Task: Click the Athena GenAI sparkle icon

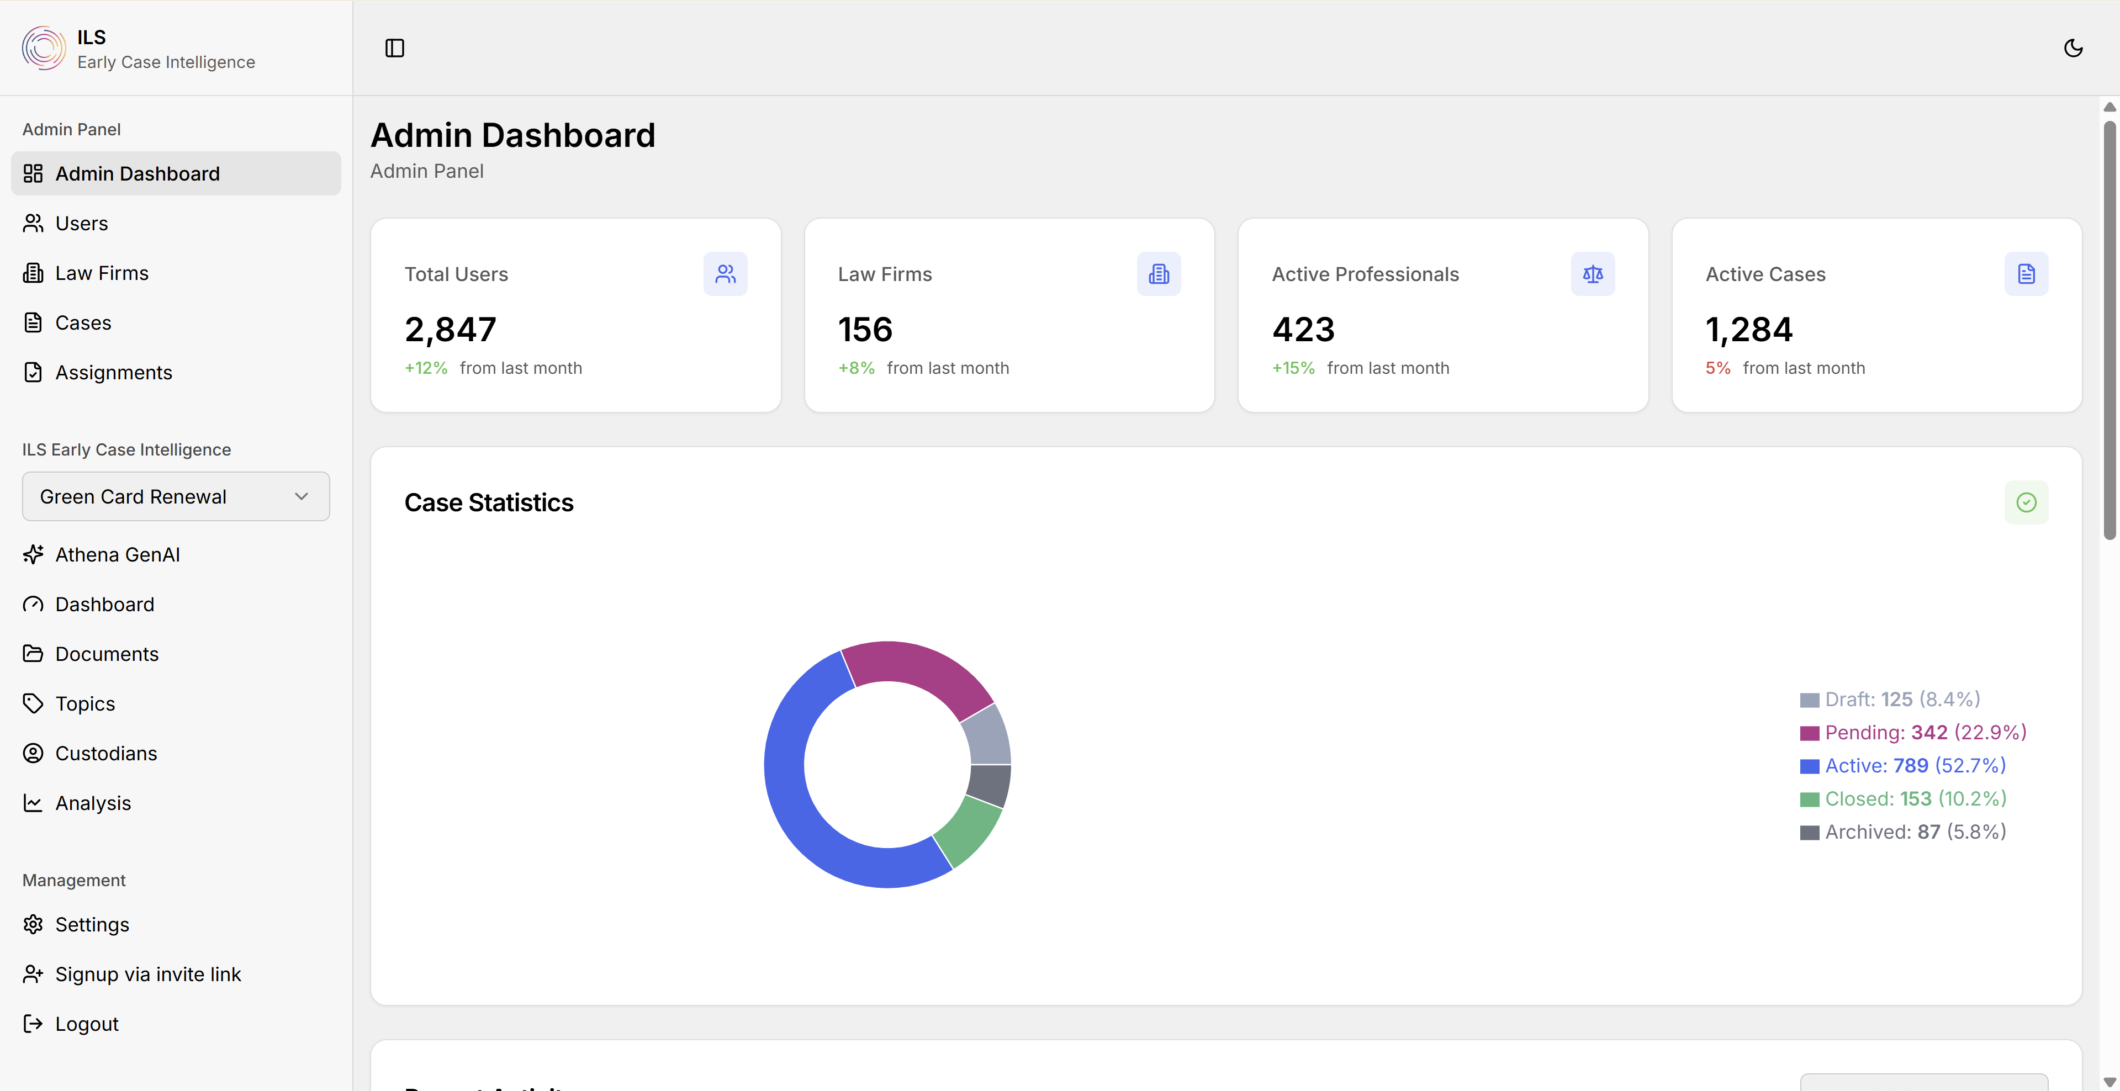Action: (x=33, y=554)
